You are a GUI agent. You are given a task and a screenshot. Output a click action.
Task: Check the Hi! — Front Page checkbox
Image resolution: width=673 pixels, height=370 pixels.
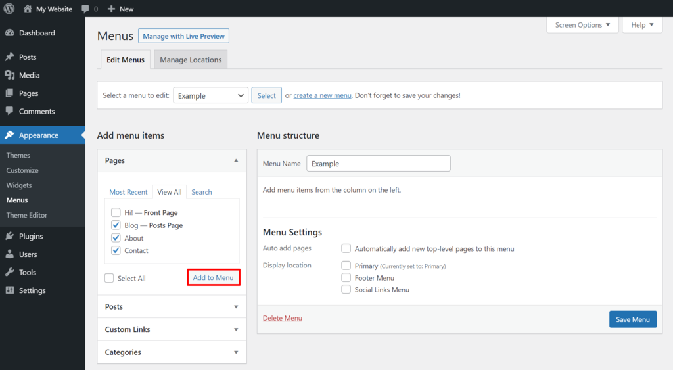[116, 212]
